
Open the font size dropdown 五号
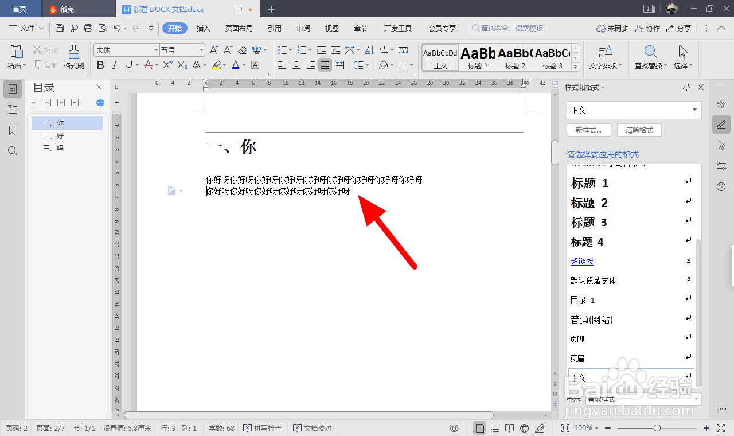[201, 50]
